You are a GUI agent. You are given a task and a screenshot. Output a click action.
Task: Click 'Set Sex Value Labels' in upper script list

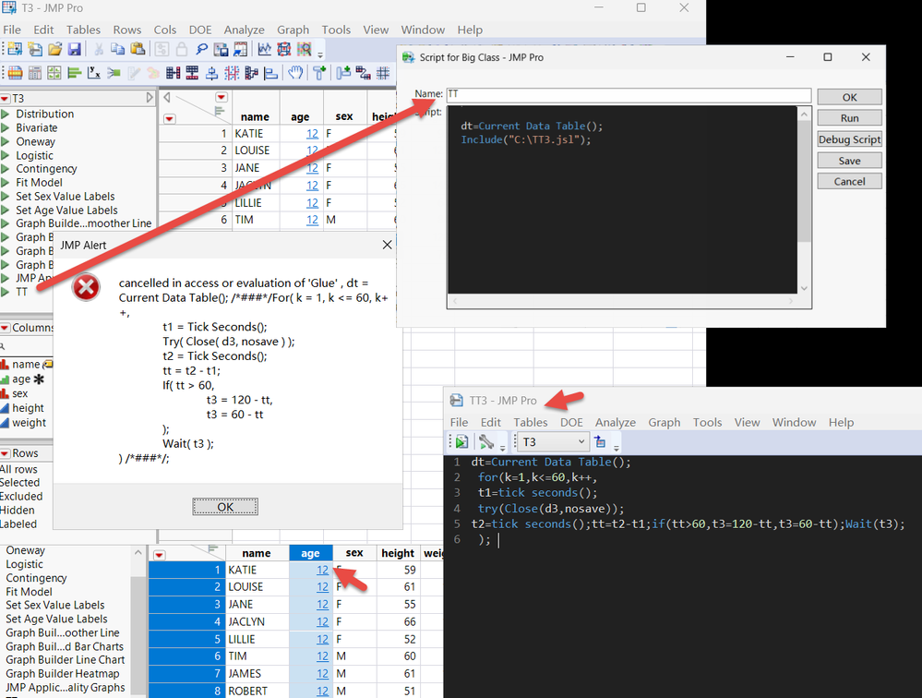pyautogui.click(x=66, y=197)
